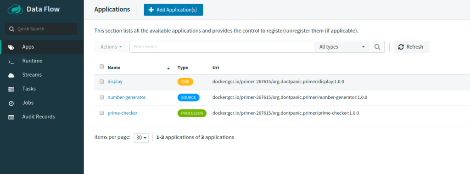Open the Jobs section

[42, 103]
